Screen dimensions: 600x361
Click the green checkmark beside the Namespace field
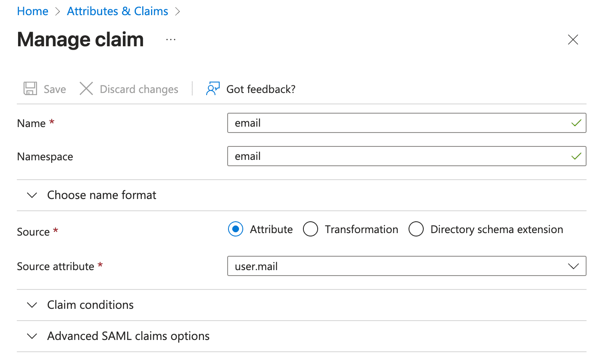point(576,156)
